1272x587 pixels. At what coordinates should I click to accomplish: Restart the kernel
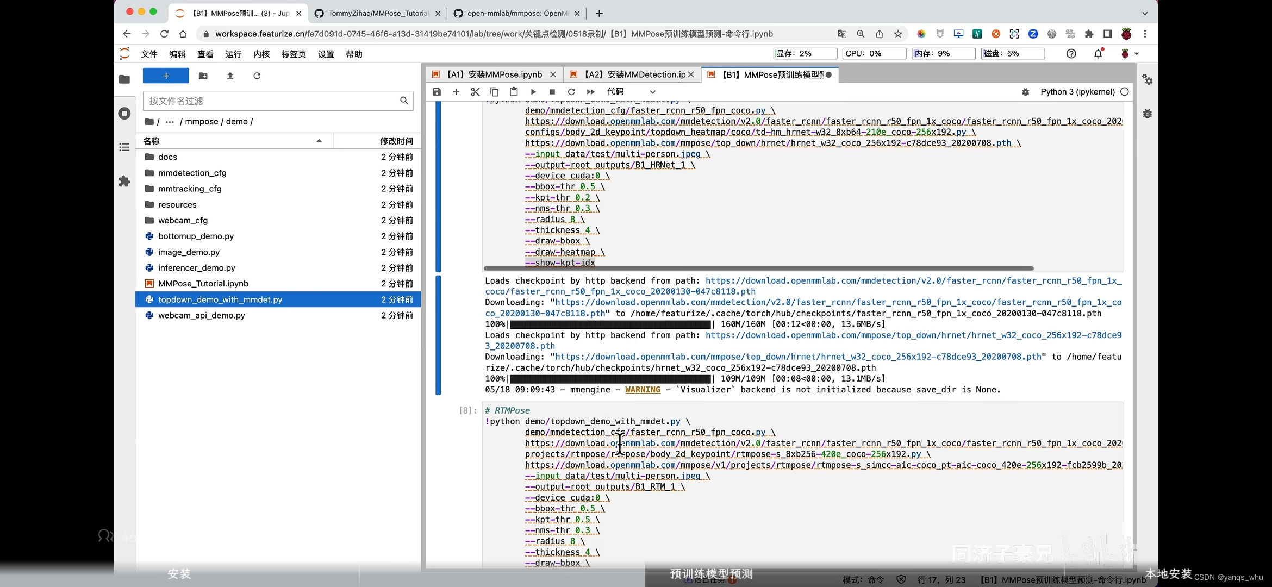tap(571, 92)
